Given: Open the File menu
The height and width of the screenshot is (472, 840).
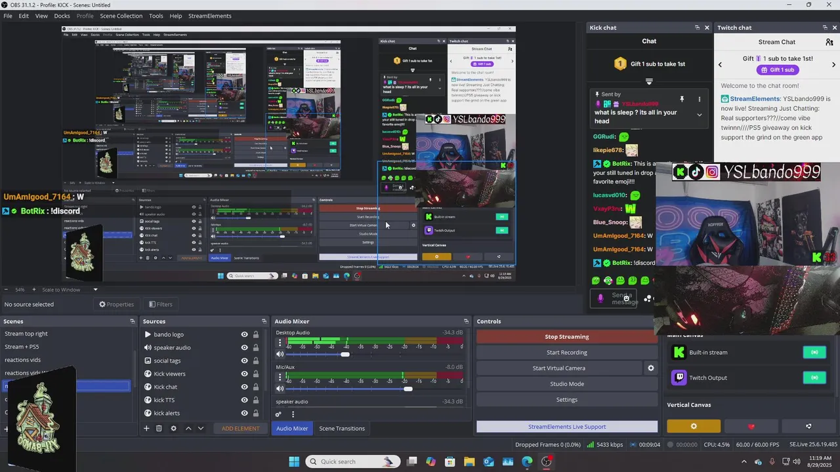Looking at the screenshot, I should click(8, 16).
